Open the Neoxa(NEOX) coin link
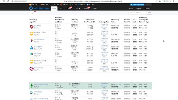Screen dimensions: 178x100 (39, 68)
